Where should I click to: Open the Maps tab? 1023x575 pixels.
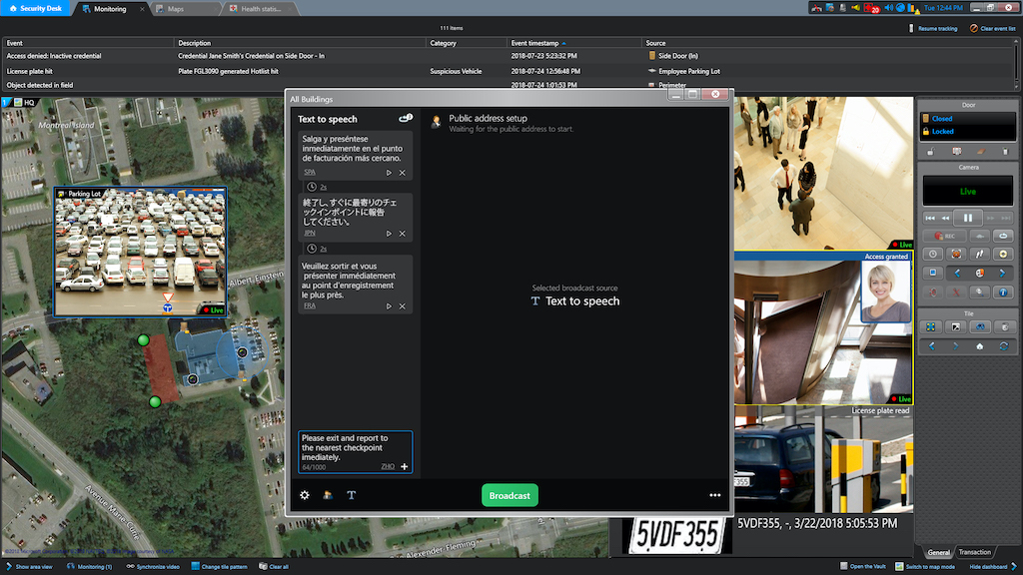point(176,9)
